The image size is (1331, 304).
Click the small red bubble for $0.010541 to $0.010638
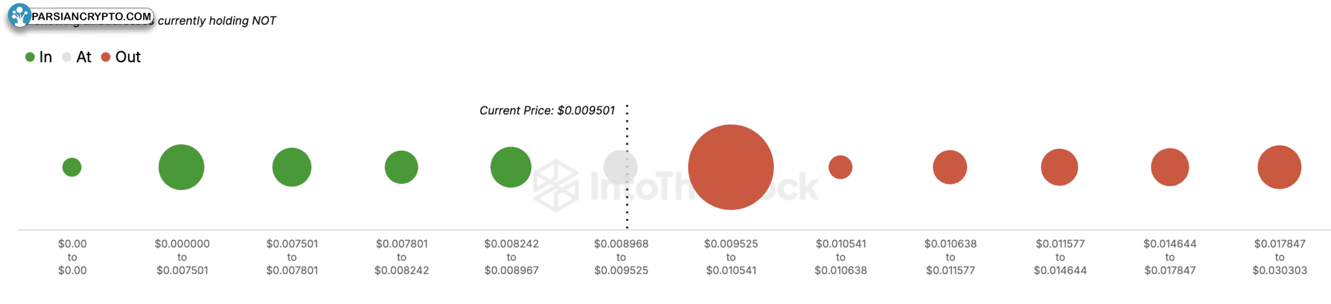coord(840,167)
